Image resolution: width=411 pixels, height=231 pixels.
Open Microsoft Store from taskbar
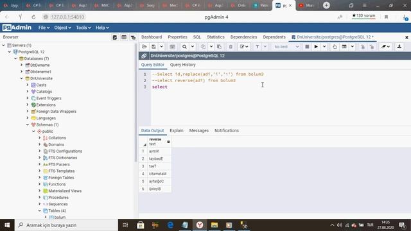point(141,225)
